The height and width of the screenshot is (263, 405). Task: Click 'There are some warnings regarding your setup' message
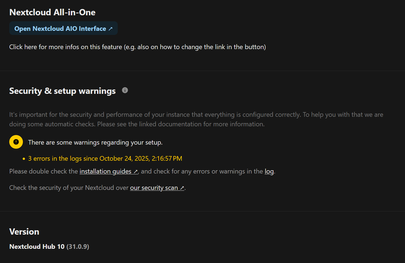click(95, 142)
